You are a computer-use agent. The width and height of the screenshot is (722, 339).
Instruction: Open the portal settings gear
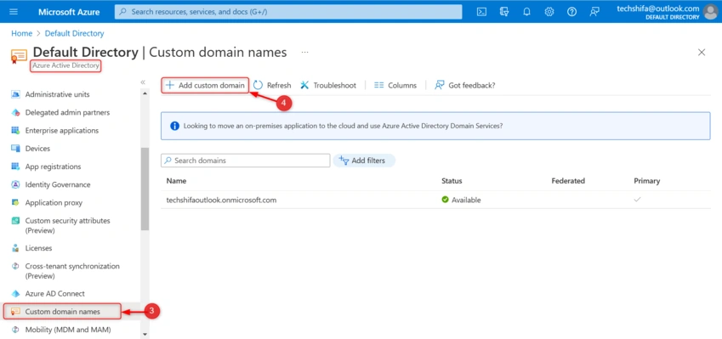tap(549, 12)
